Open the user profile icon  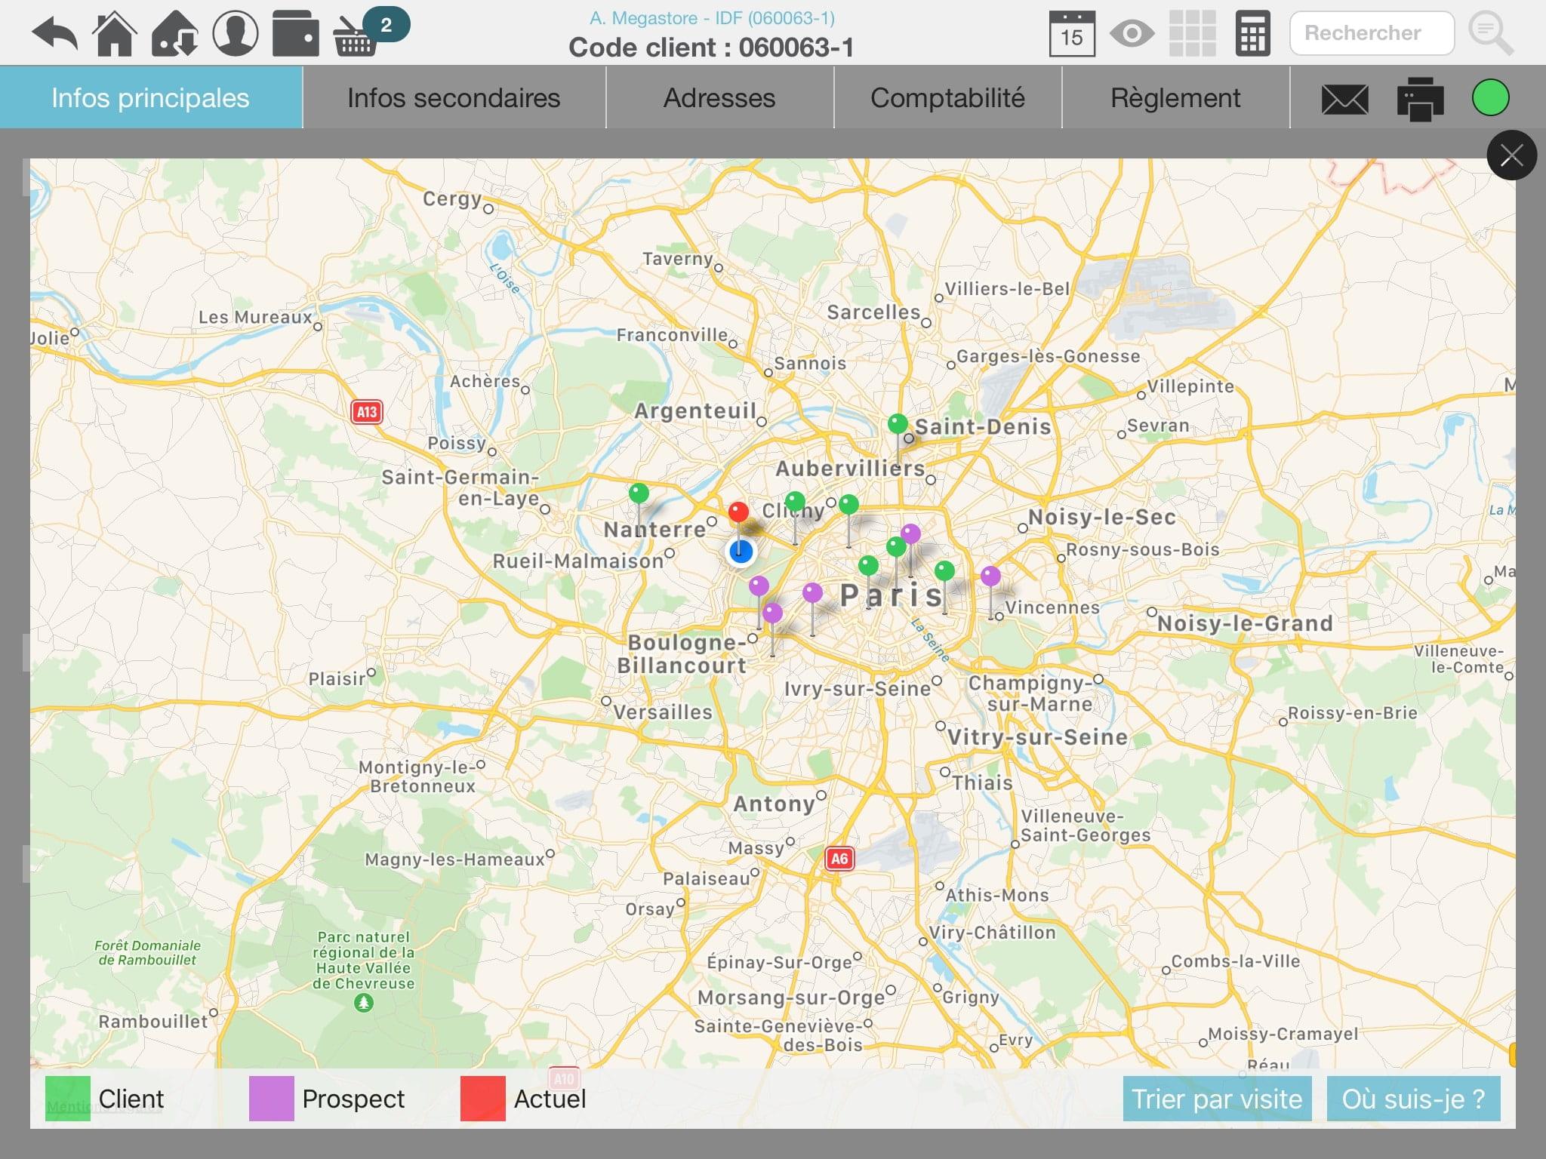coord(235,34)
